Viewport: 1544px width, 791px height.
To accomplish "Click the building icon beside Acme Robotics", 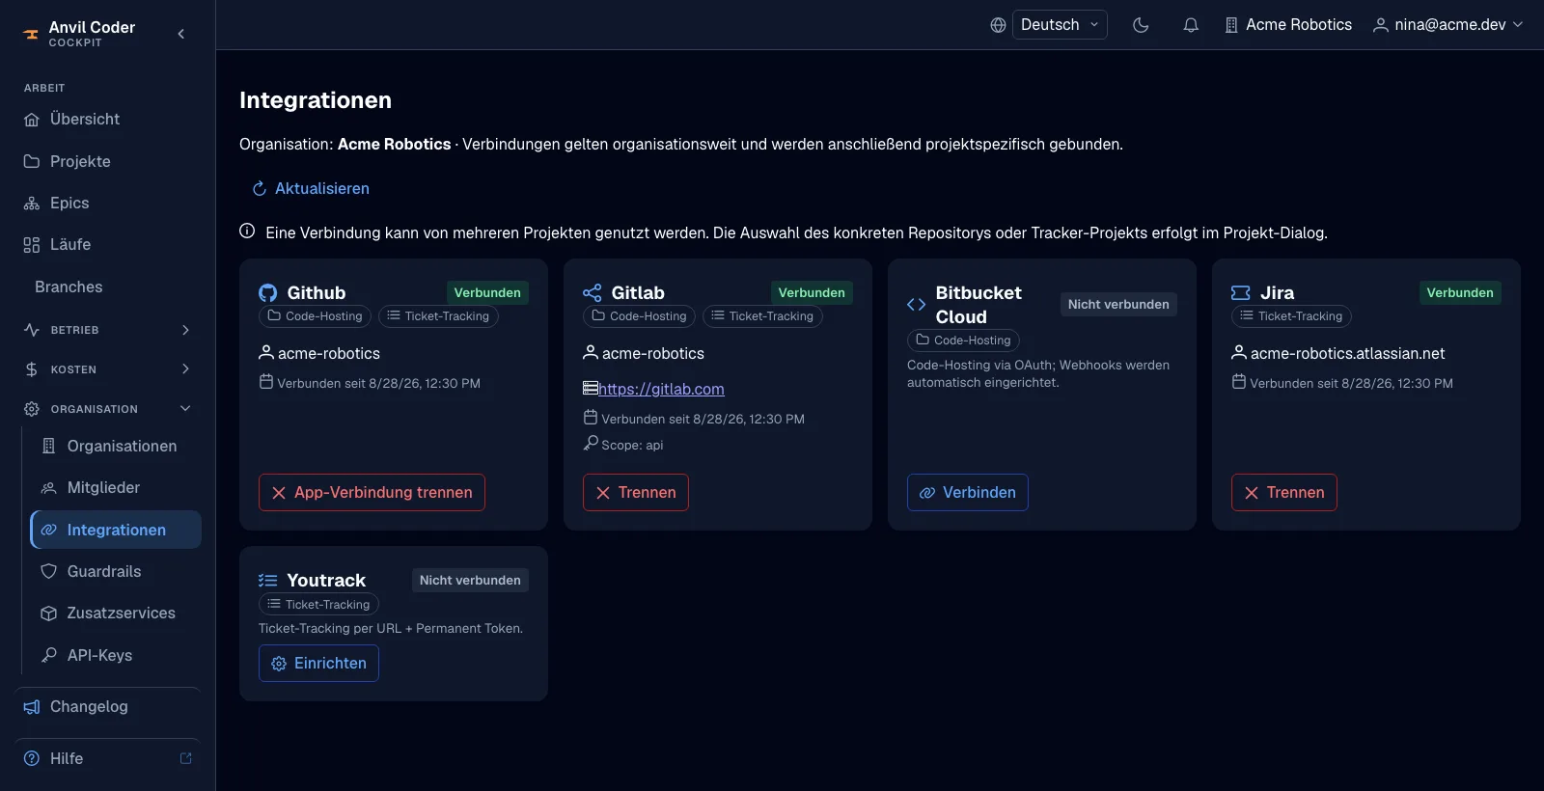I will tap(1231, 25).
